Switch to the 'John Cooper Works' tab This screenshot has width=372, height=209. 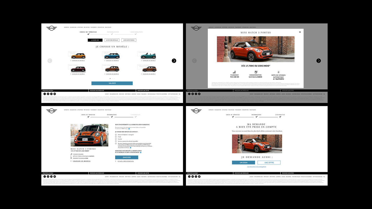(129, 40)
